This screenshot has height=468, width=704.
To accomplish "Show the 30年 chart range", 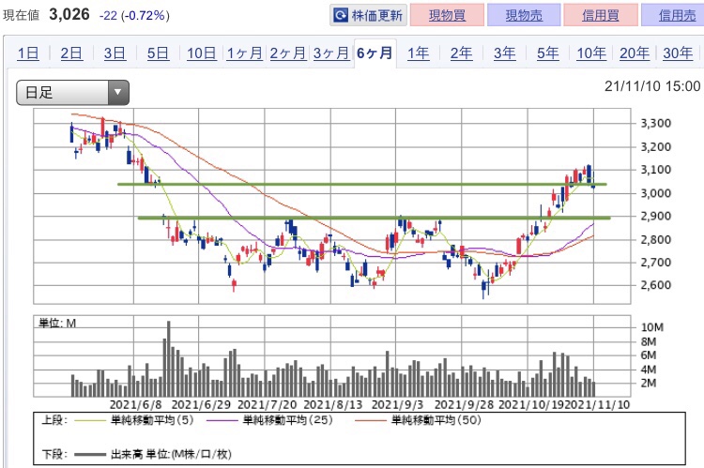I will (x=678, y=53).
